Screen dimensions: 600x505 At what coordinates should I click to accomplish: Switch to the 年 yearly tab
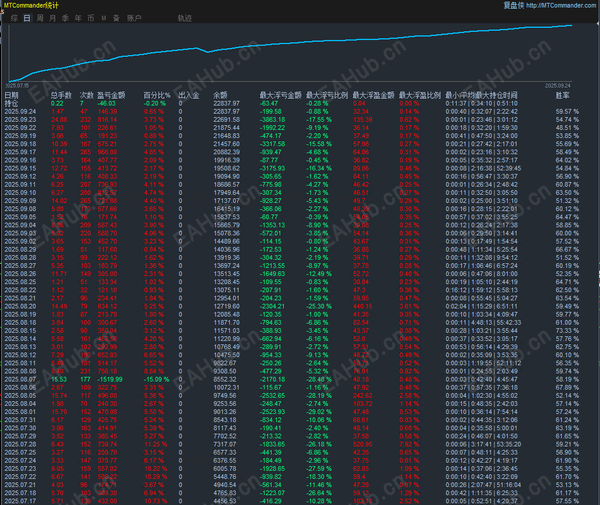tap(78, 18)
